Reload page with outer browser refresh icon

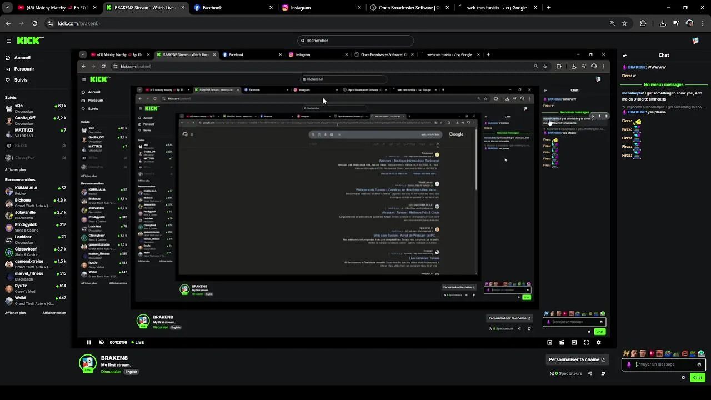tap(34, 23)
